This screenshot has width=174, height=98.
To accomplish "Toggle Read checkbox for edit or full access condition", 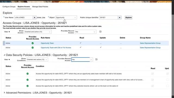I will coord(153,73).
